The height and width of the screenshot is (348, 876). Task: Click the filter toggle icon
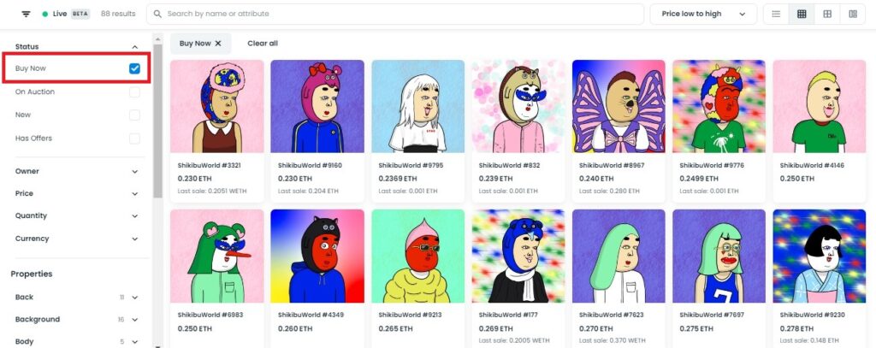[x=26, y=14]
